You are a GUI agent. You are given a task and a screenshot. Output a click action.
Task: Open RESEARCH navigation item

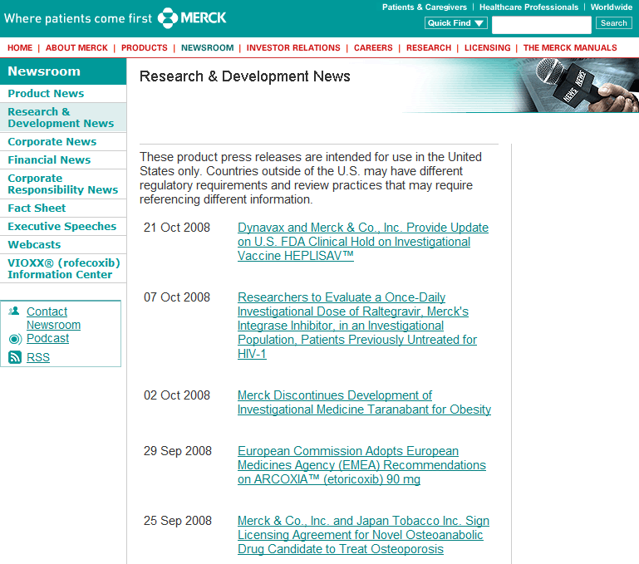tap(429, 47)
